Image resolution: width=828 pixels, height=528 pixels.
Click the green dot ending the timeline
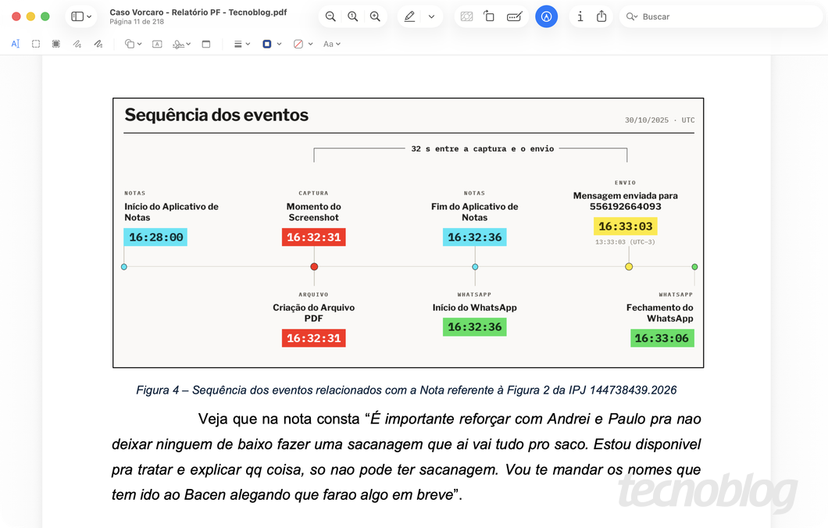click(x=695, y=266)
